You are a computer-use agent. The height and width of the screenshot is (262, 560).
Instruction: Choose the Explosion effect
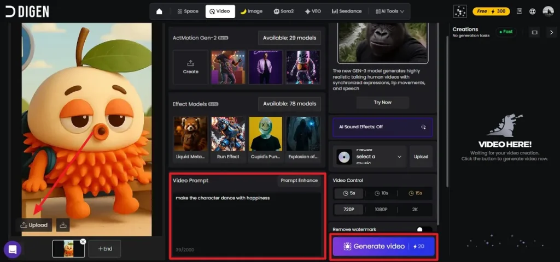click(303, 139)
